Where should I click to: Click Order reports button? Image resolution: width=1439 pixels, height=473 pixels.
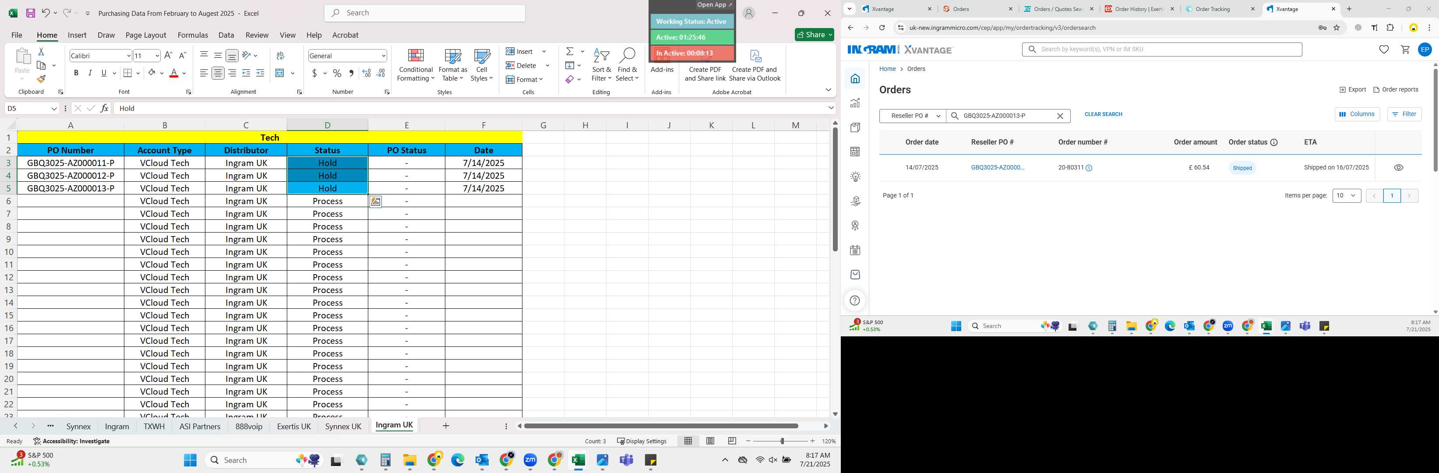tap(1396, 90)
